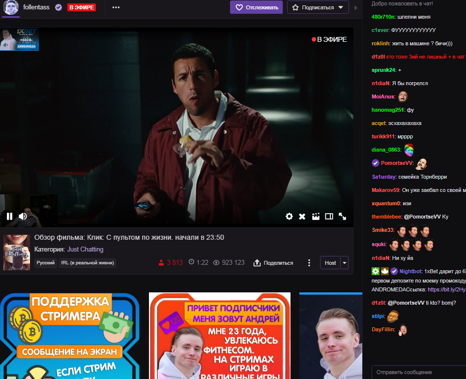Click the stream title Обзор фильма text
Image resolution: width=466 pixels, height=379 pixels.
pos(129,237)
